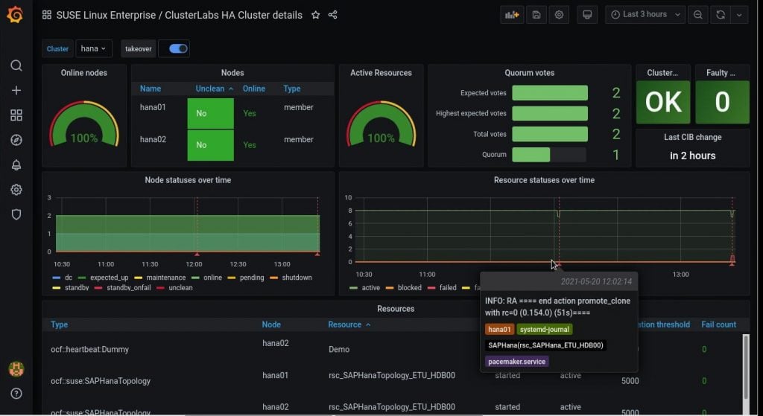
Task: Open the Alerting bell icon
Action: coord(16,164)
